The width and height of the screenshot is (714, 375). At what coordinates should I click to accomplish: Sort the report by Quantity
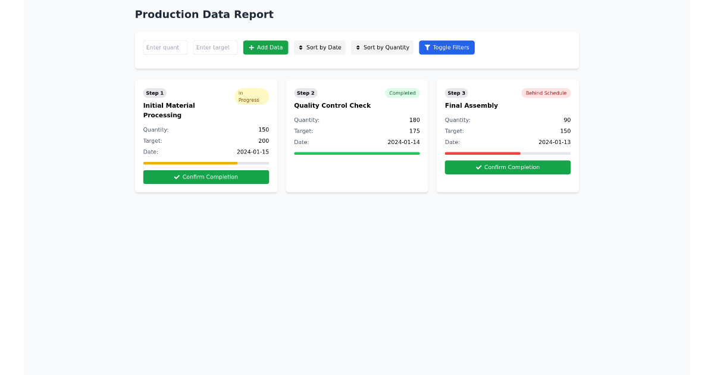382,48
